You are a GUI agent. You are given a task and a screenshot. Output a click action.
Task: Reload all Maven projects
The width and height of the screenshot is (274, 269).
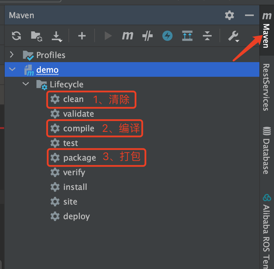click(16, 36)
